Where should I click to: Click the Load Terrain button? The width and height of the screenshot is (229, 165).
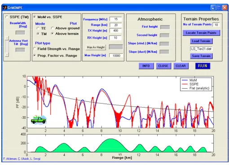pyautogui.click(x=201, y=41)
